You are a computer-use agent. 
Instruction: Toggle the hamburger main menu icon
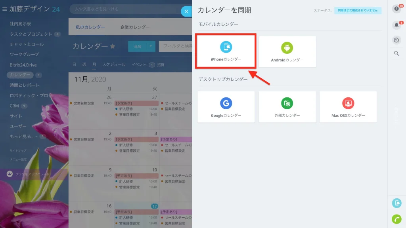pos(4,9)
